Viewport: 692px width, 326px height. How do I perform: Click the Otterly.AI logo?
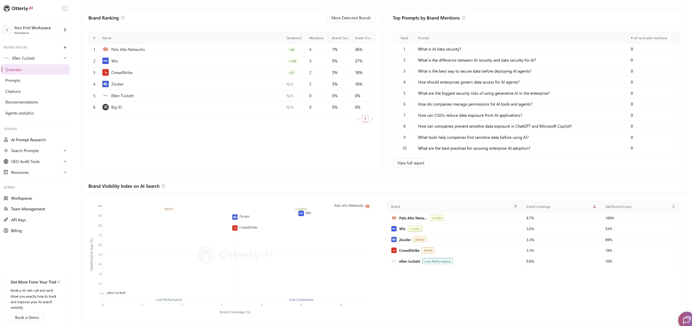click(x=18, y=8)
